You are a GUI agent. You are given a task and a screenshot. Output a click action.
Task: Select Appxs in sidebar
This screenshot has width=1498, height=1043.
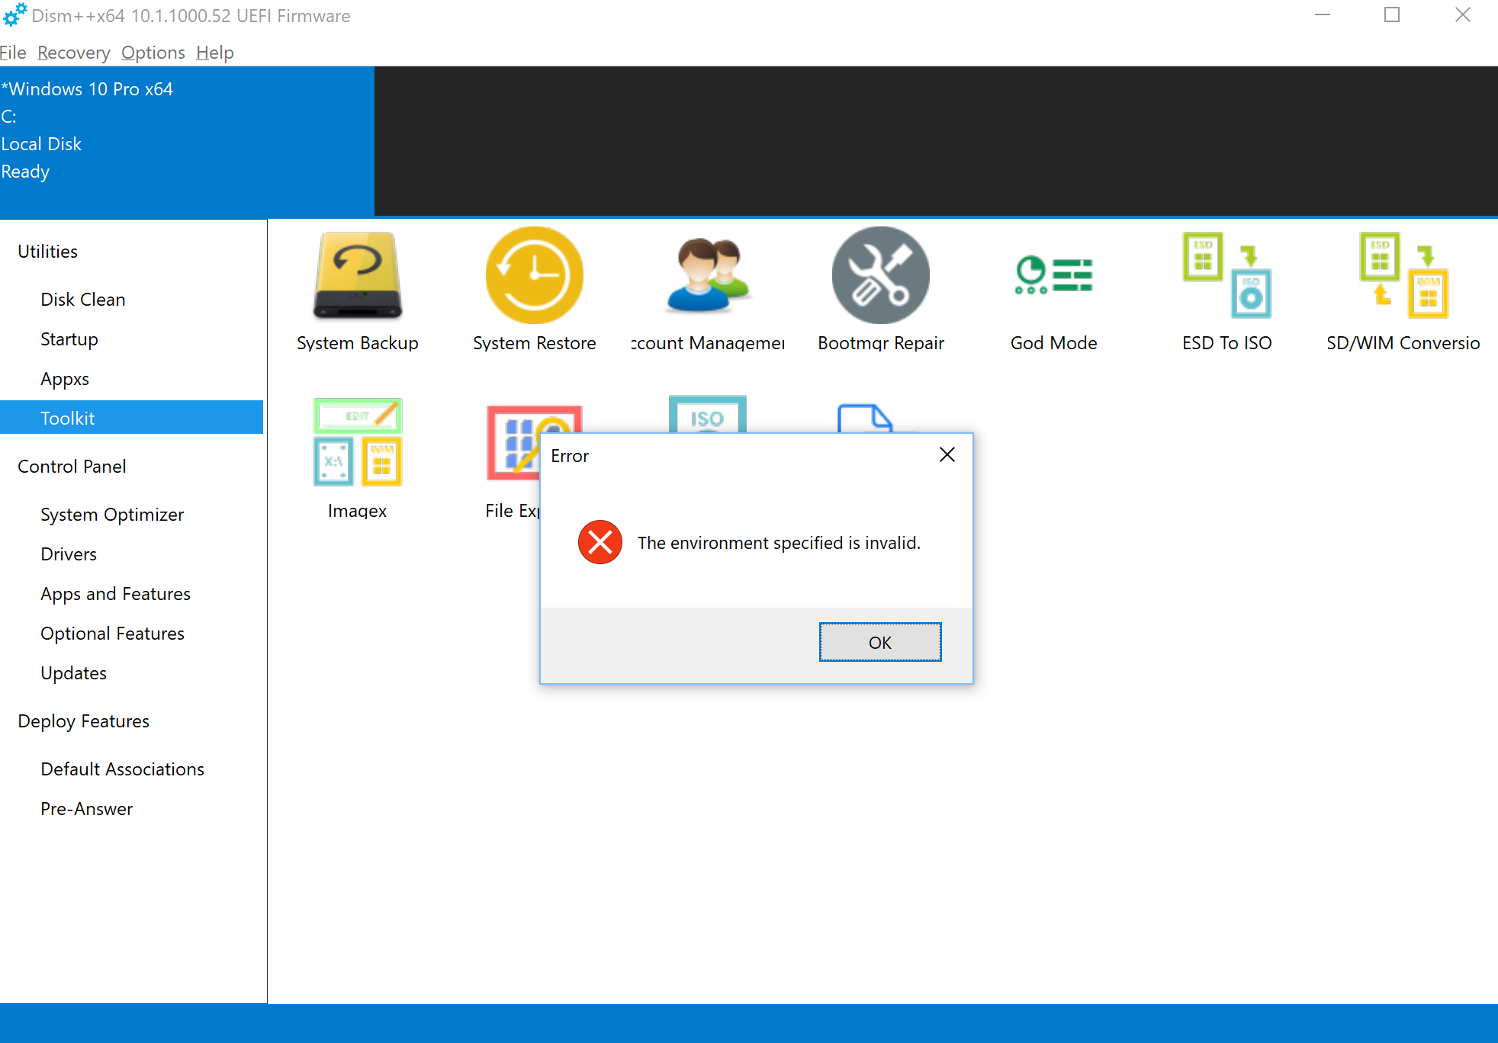coord(65,379)
